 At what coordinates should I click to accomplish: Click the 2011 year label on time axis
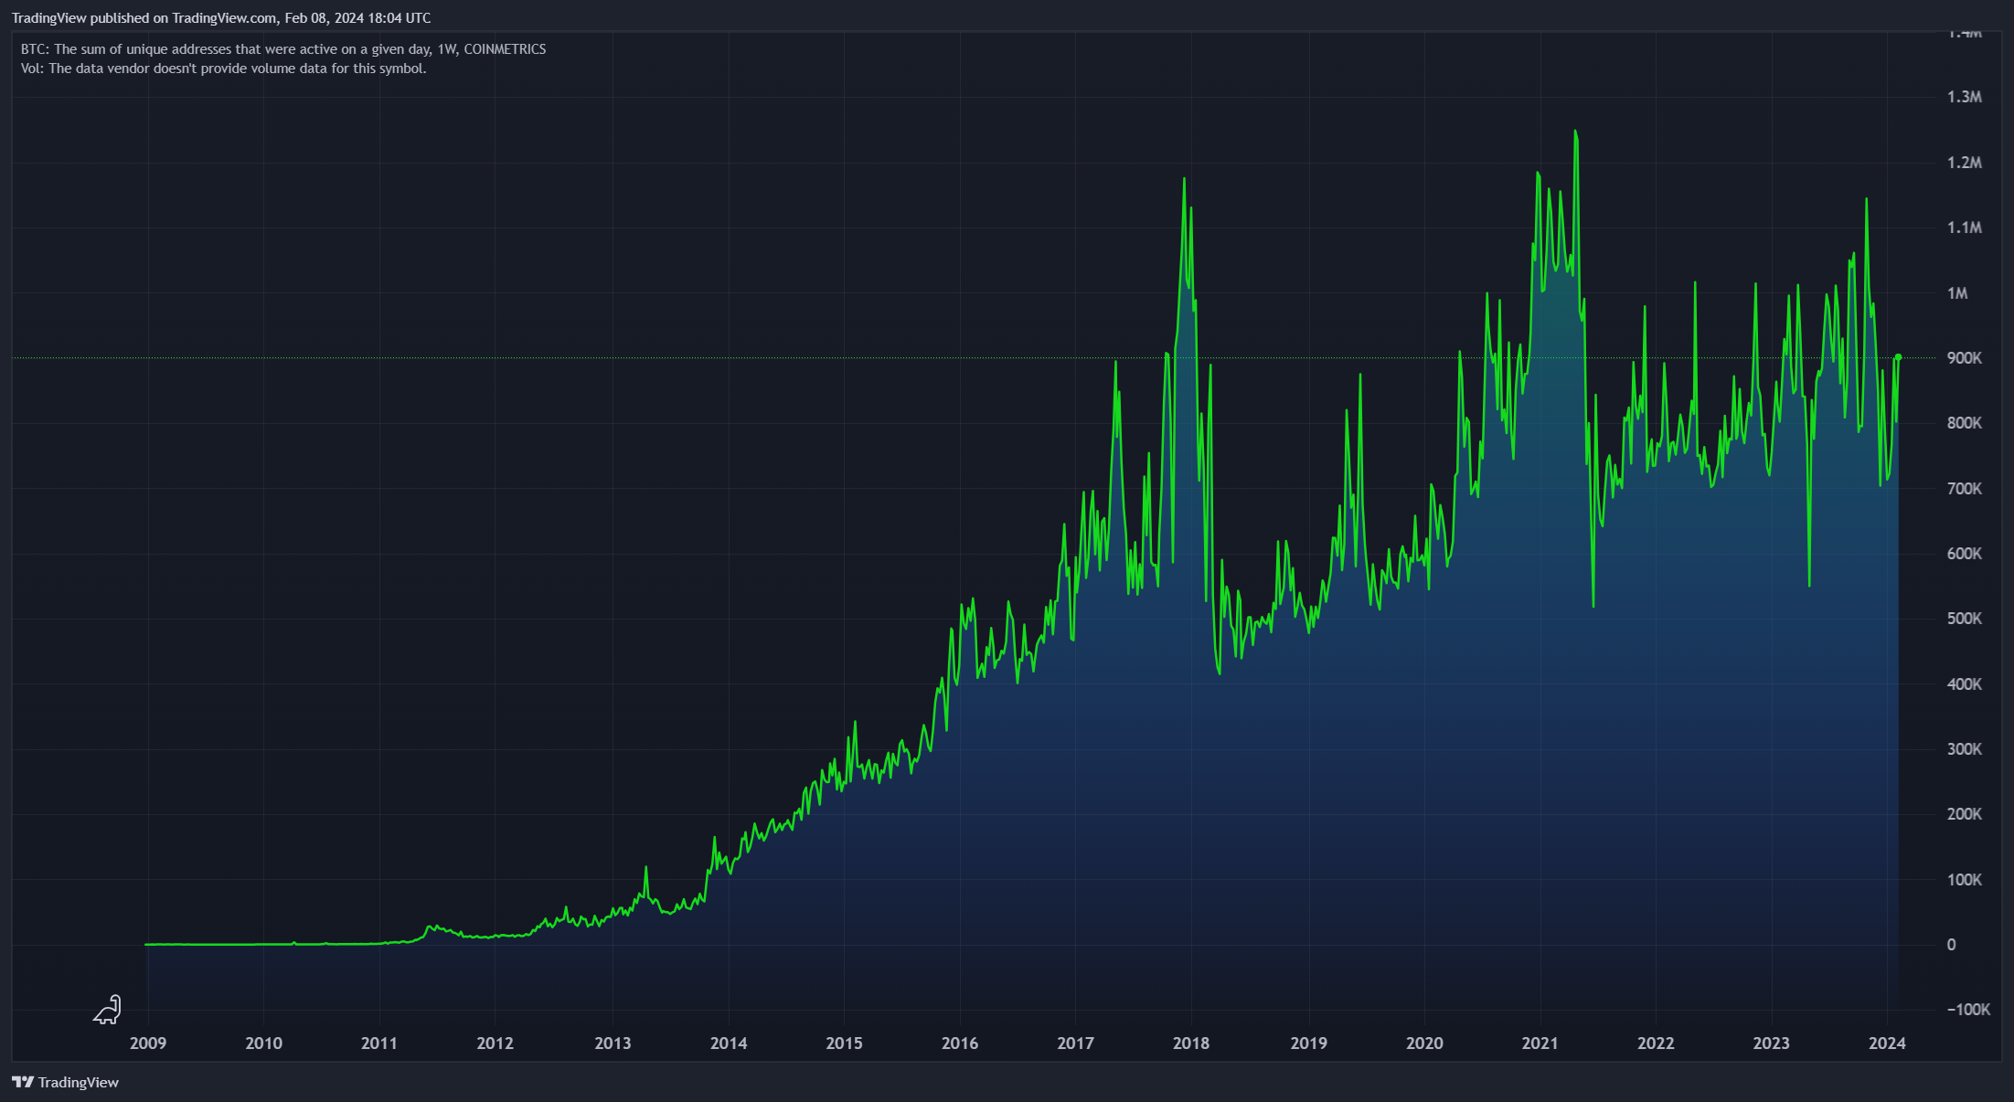click(379, 1043)
